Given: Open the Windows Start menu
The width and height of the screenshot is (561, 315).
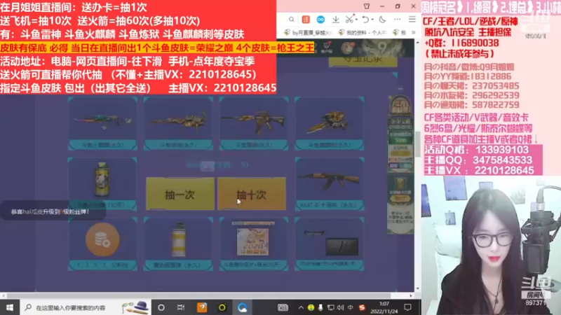Looking at the screenshot, I should click(x=10, y=307).
